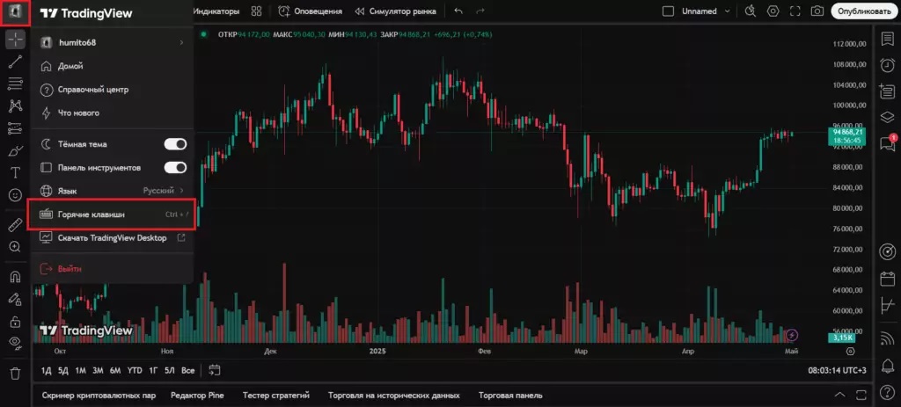This screenshot has width=901, height=407.
Task: Open Домой from the menu
Action: coord(114,66)
